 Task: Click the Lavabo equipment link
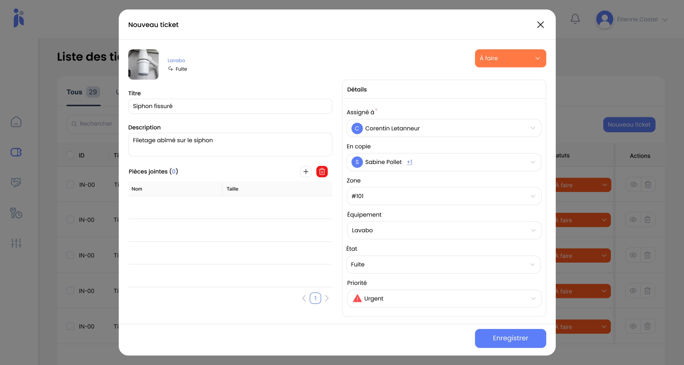click(x=176, y=61)
